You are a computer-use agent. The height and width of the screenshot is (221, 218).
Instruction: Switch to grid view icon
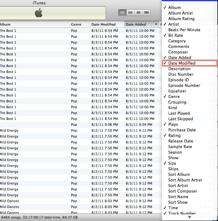[x=138, y=13]
